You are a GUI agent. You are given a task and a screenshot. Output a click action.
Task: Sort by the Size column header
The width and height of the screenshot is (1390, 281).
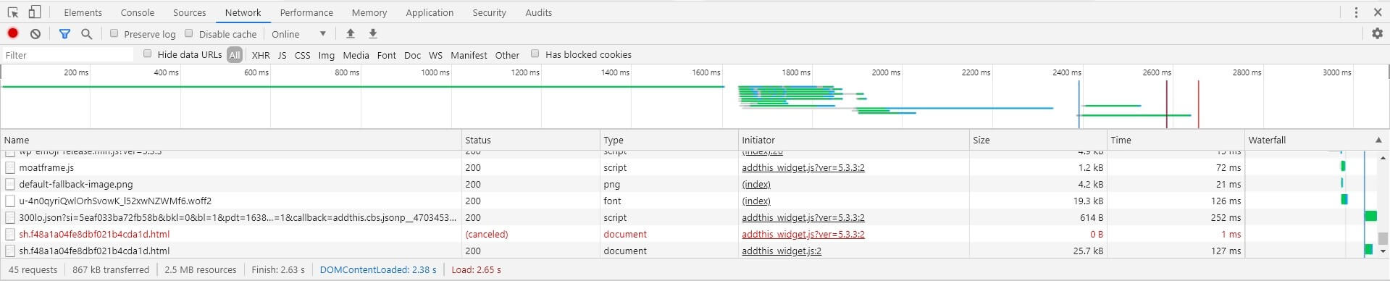click(1038, 140)
